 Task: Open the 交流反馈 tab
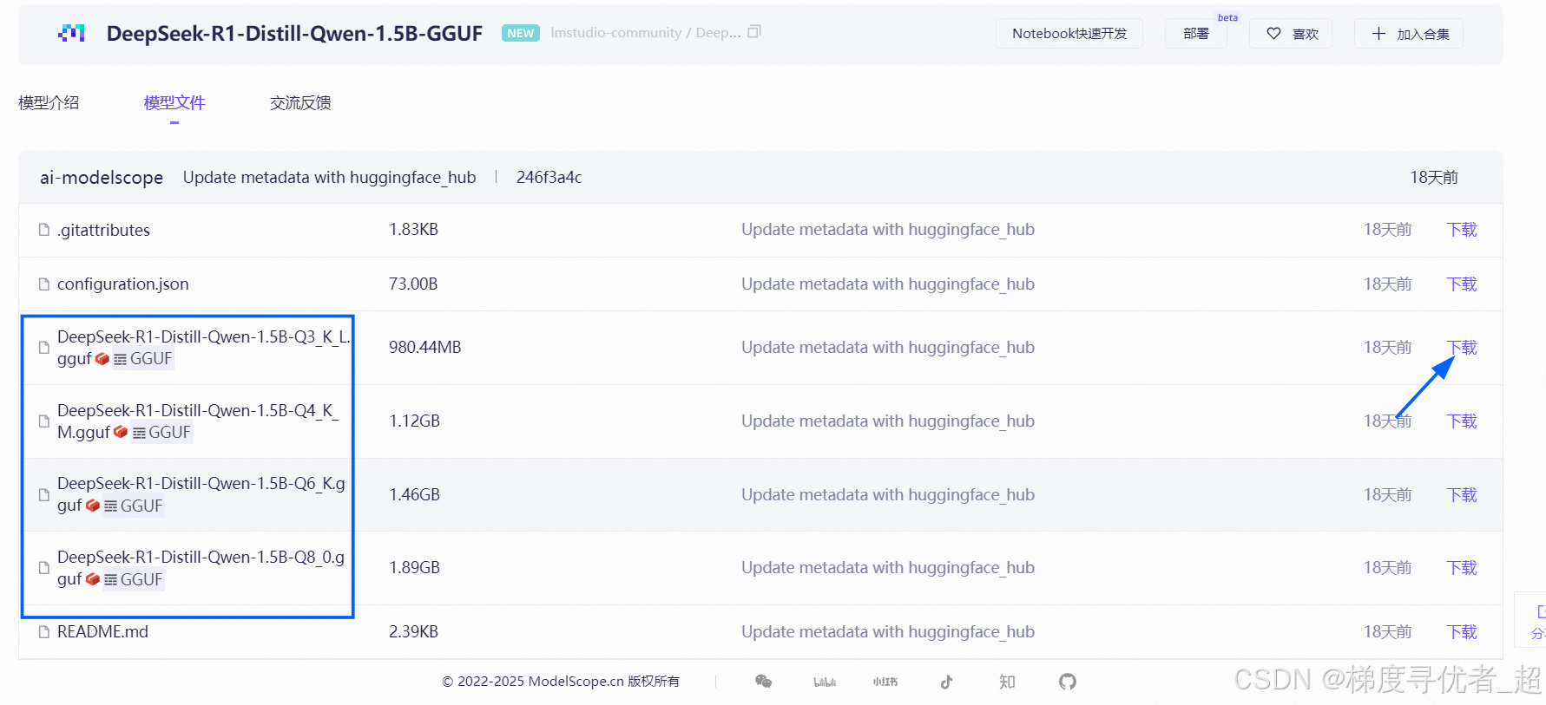click(x=300, y=102)
